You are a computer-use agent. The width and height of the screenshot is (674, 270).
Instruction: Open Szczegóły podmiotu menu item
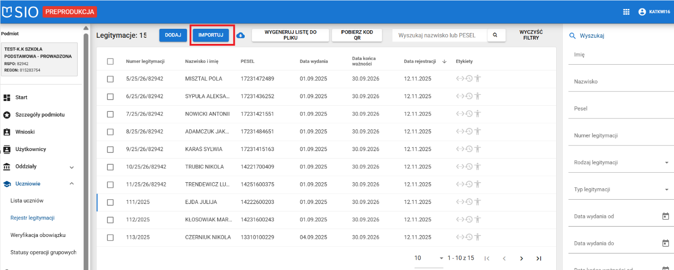pyautogui.click(x=40, y=115)
